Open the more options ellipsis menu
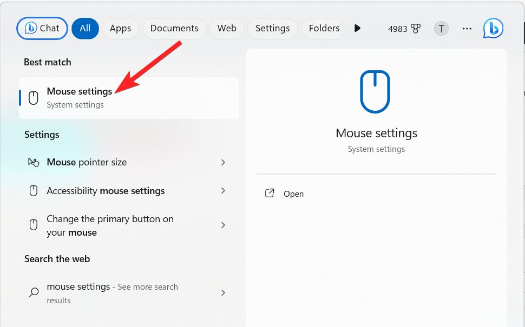The image size is (525, 327). point(467,29)
